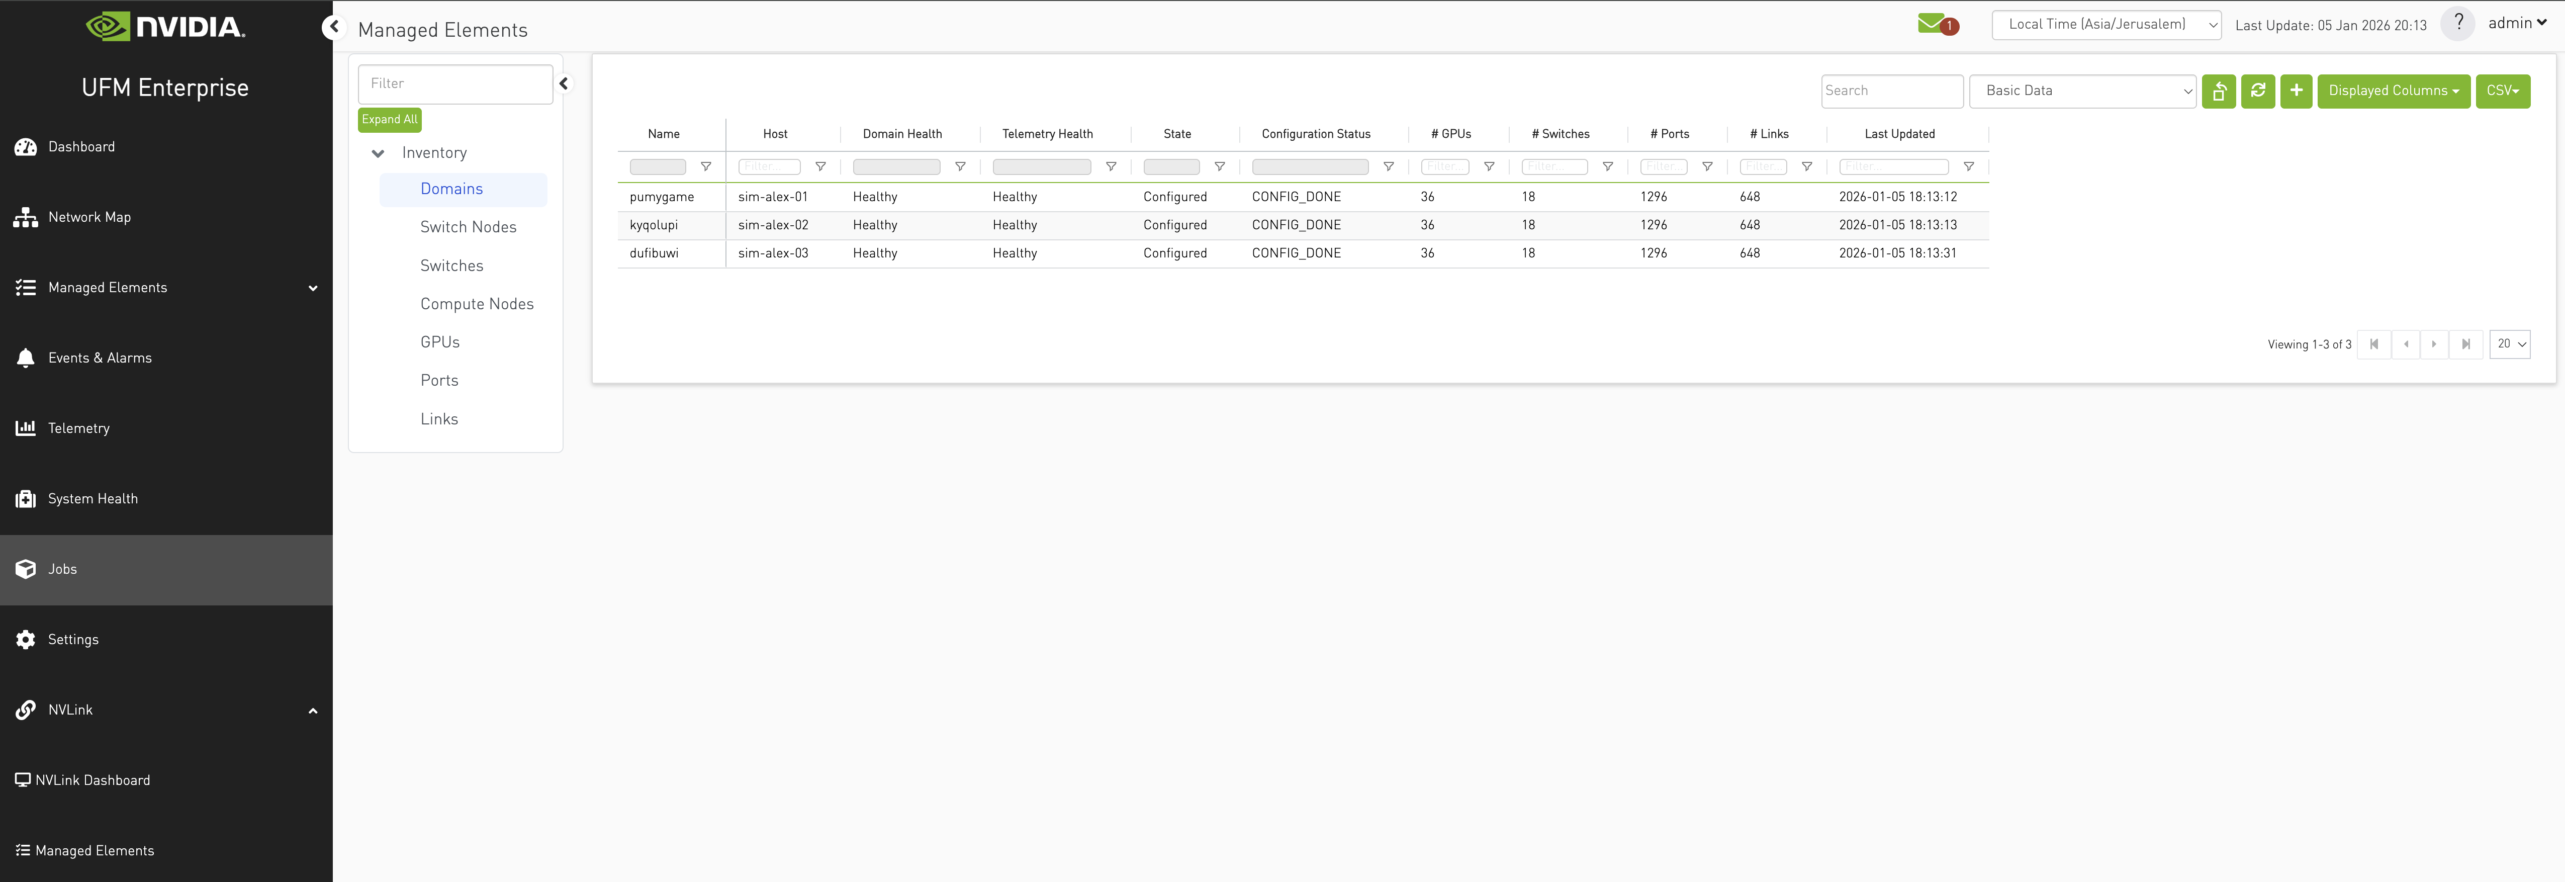Open the Local Time timezone dropdown
Image resolution: width=2565 pixels, height=882 pixels.
[2106, 25]
